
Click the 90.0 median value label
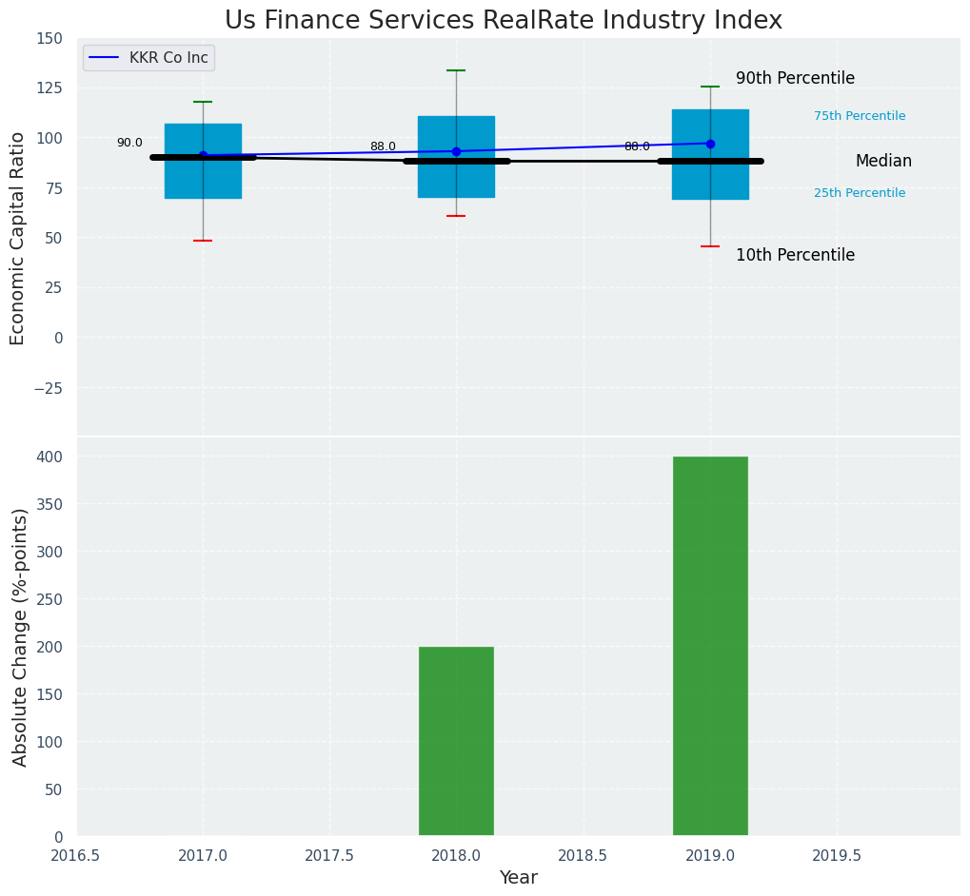pos(129,143)
